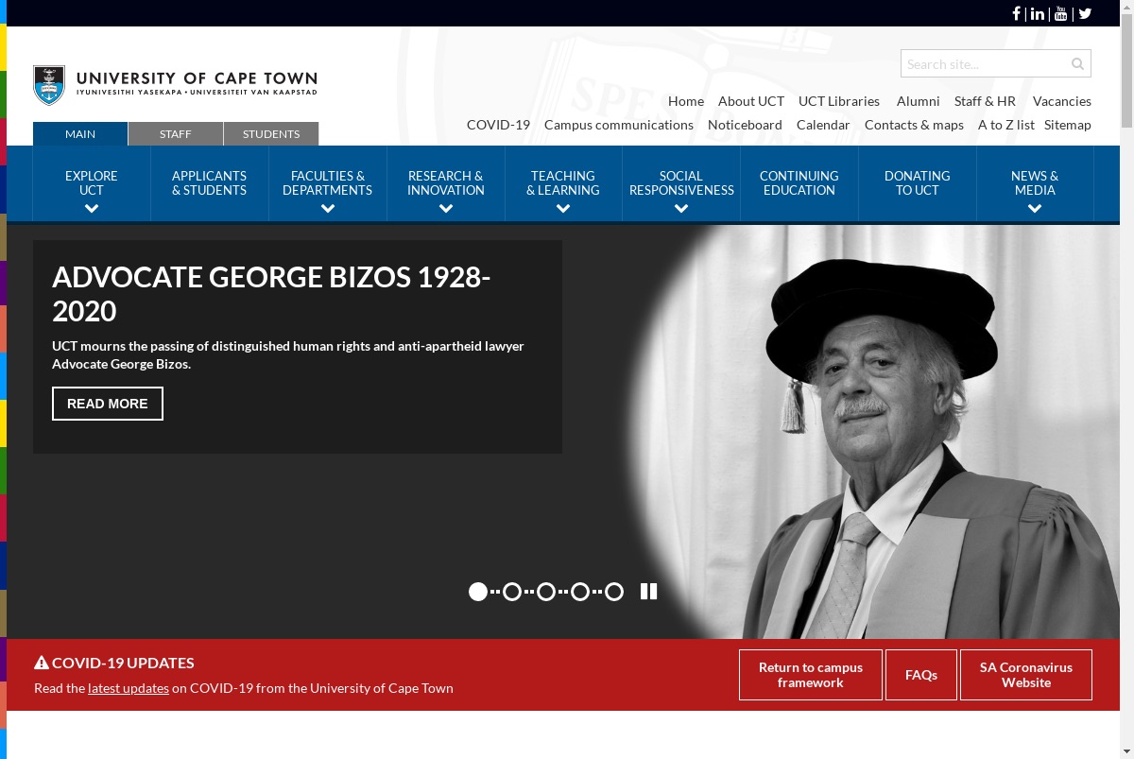The image size is (1134, 759).
Task: Open the COVID-19 FAQs button
Action: pyautogui.click(x=921, y=675)
